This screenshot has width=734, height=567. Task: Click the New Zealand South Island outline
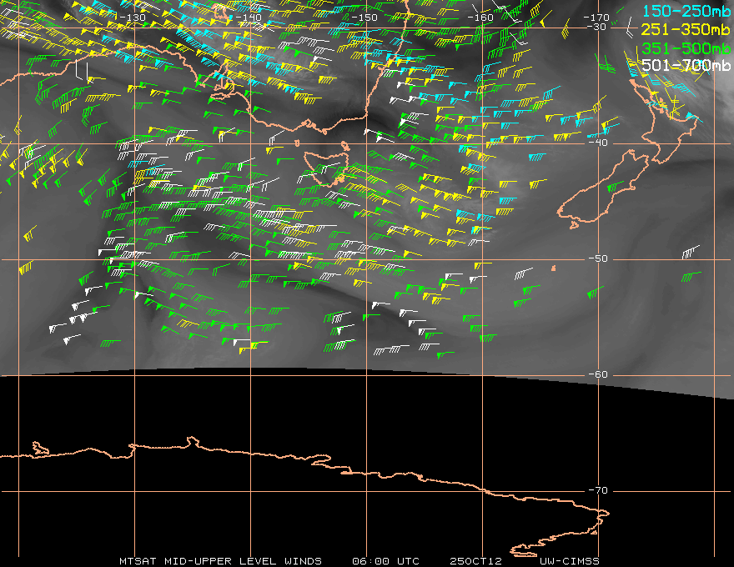click(603, 189)
